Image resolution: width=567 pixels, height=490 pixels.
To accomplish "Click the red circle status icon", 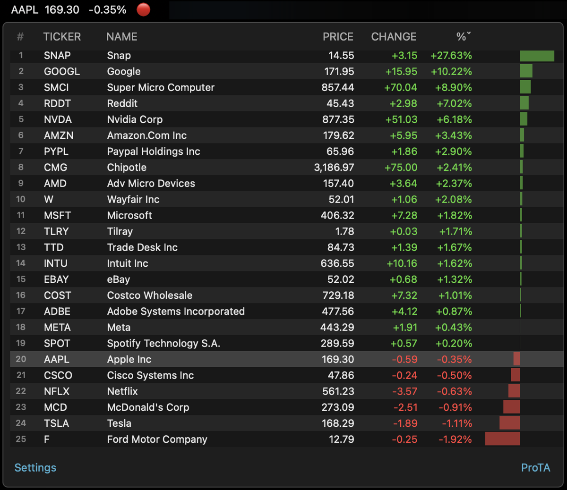I will point(143,10).
